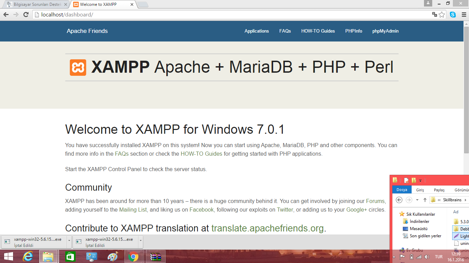Viewport: 469px width, 263px height.
Task: Click the TUR input language indicator
Action: 439,257
